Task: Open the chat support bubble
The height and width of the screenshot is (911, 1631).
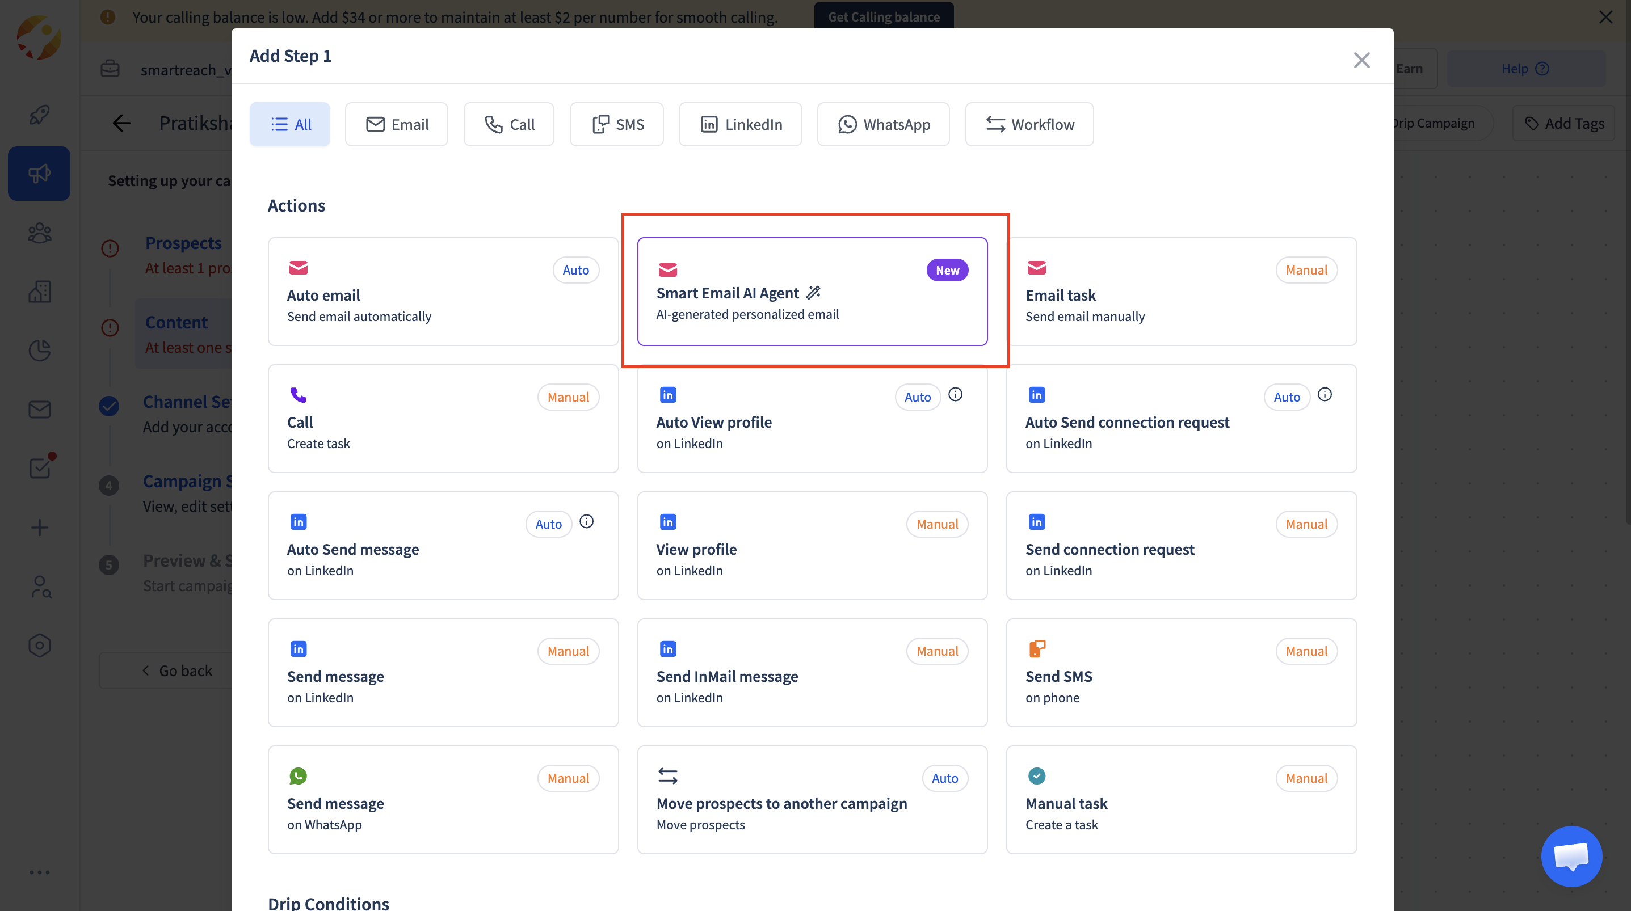Action: (1571, 856)
